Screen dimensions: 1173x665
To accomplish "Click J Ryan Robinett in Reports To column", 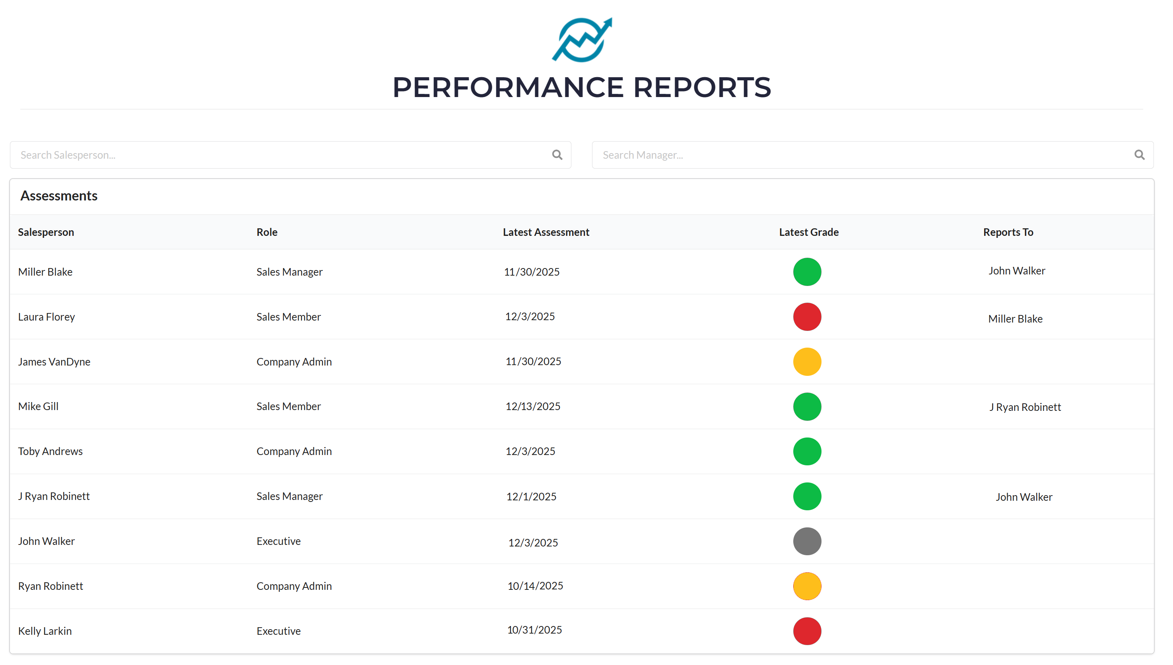I will click(1025, 407).
